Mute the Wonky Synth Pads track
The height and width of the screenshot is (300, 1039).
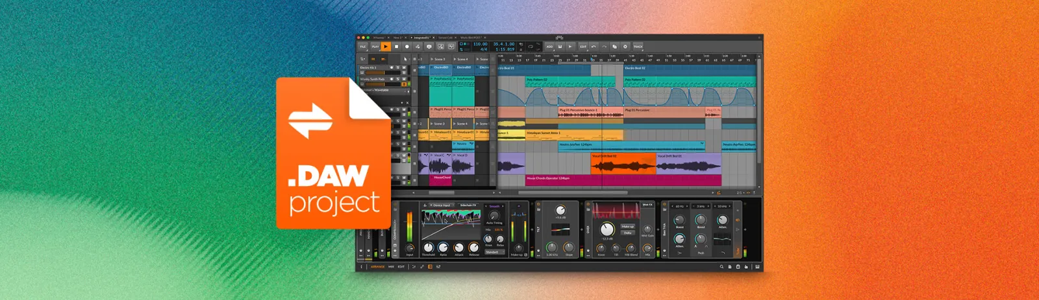coord(404,79)
